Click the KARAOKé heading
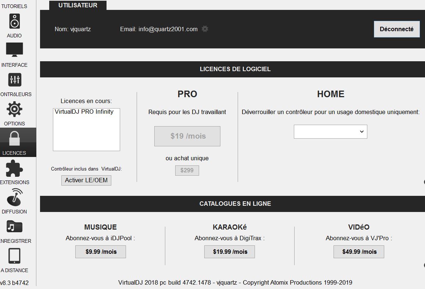Screen dimensions: 425x289 (230, 227)
